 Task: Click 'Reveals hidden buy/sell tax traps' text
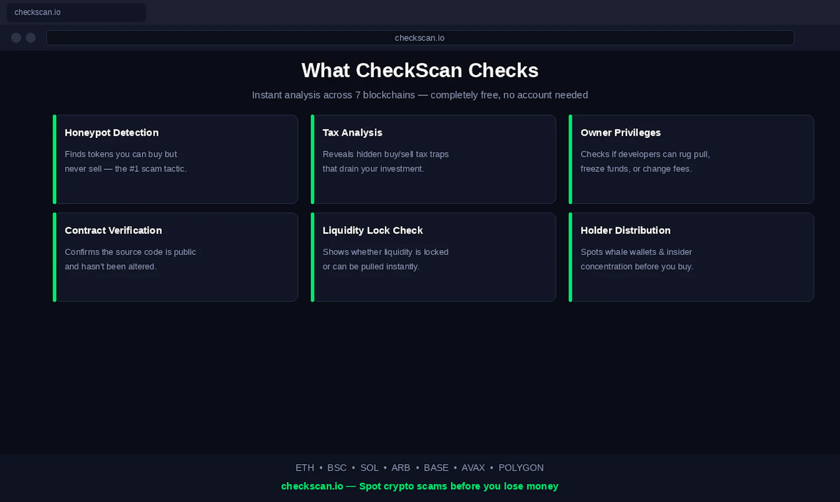tap(386, 154)
